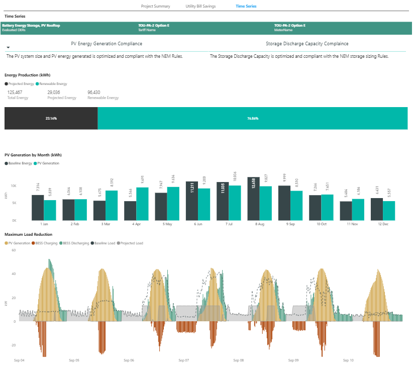This screenshot has width=413, height=365.
Task: Click the Projected Load legend dot
Action: click(x=119, y=243)
